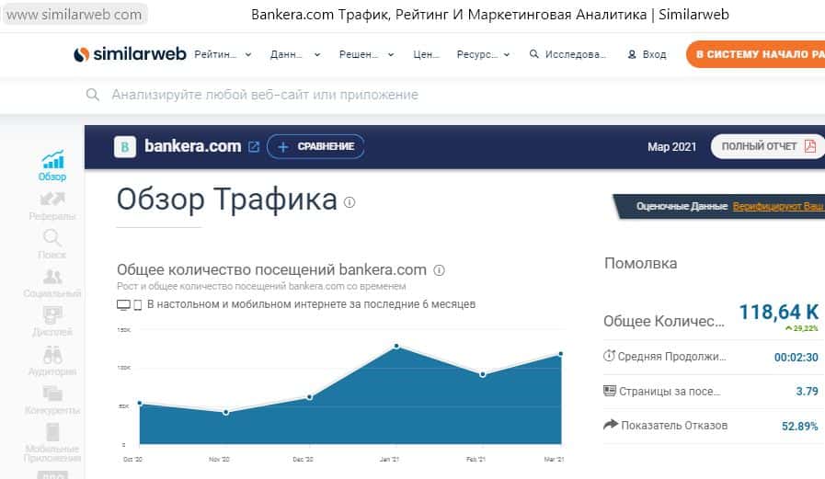
Task: Click info icon next to Обзор Трафика
Action: pyautogui.click(x=349, y=202)
